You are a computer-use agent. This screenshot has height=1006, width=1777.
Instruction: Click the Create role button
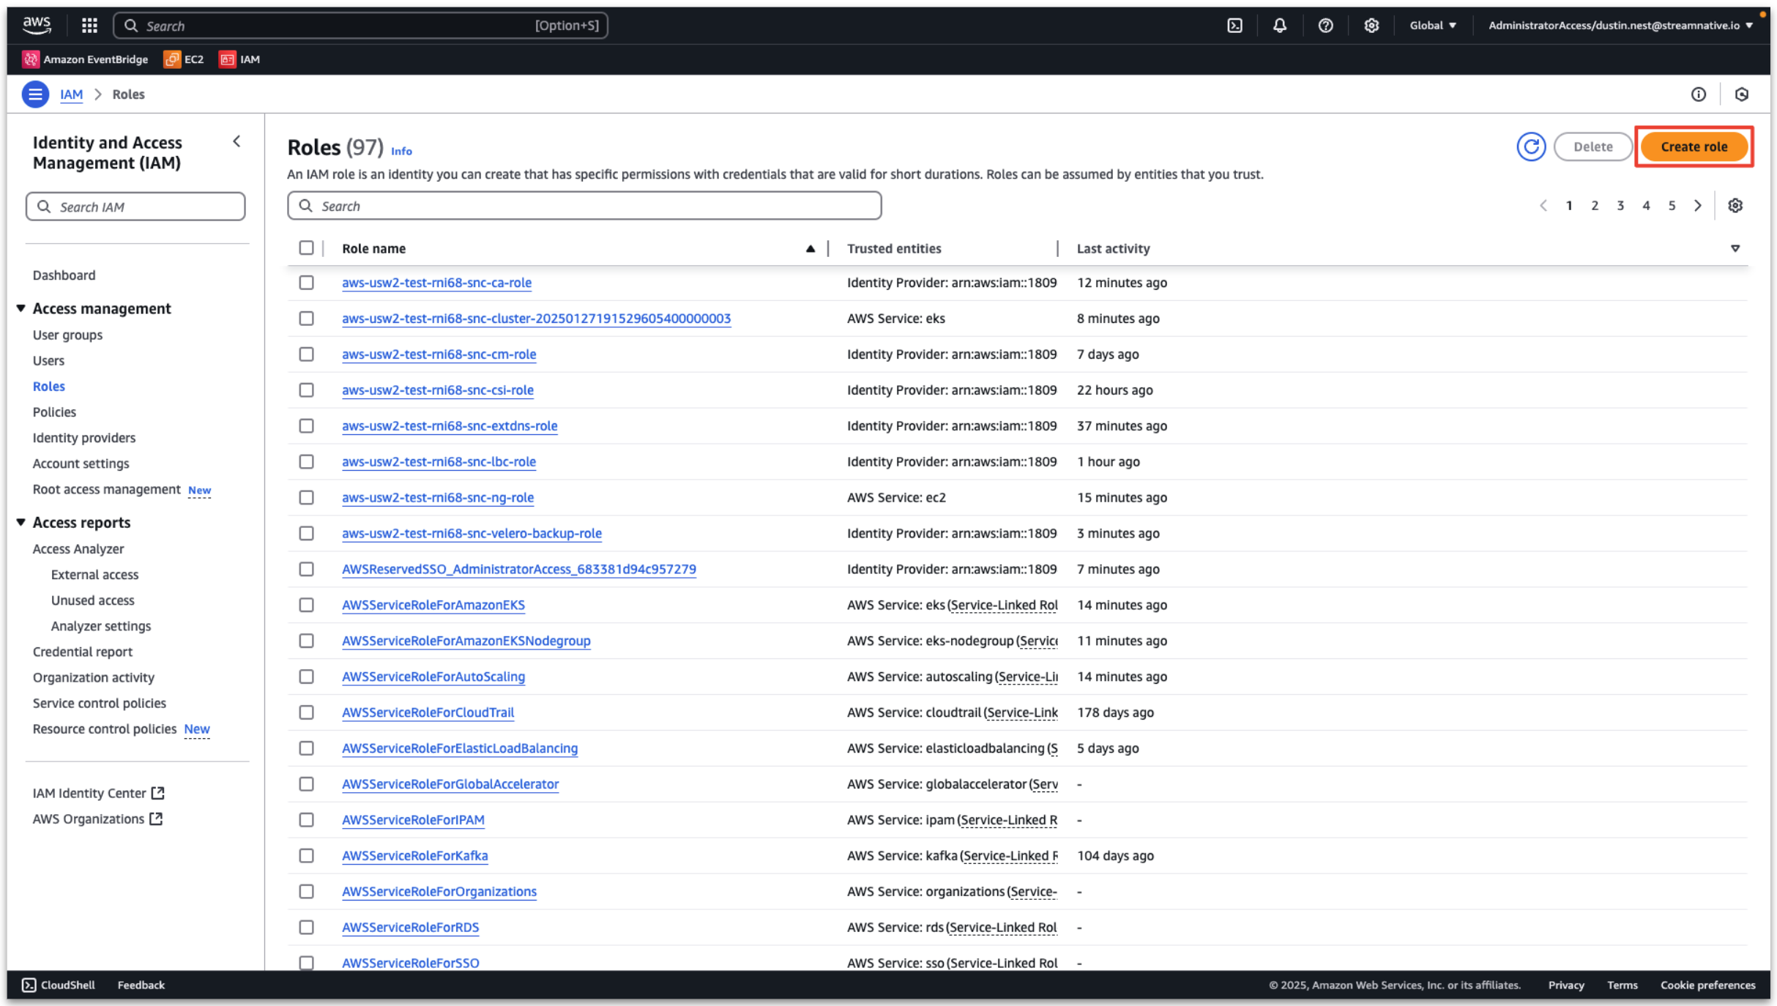(x=1694, y=146)
